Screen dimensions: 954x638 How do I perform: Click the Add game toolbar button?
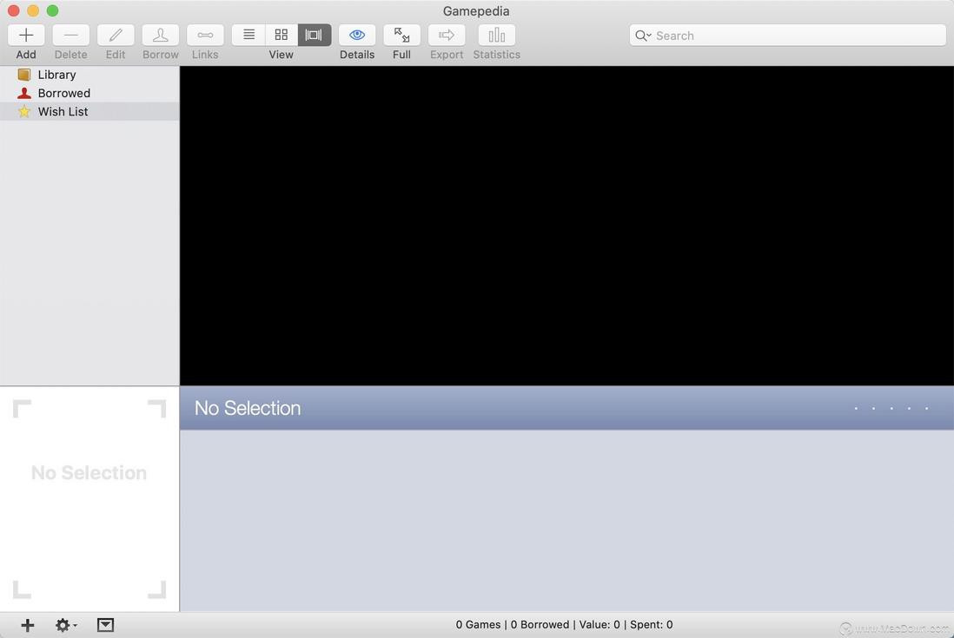pos(26,36)
